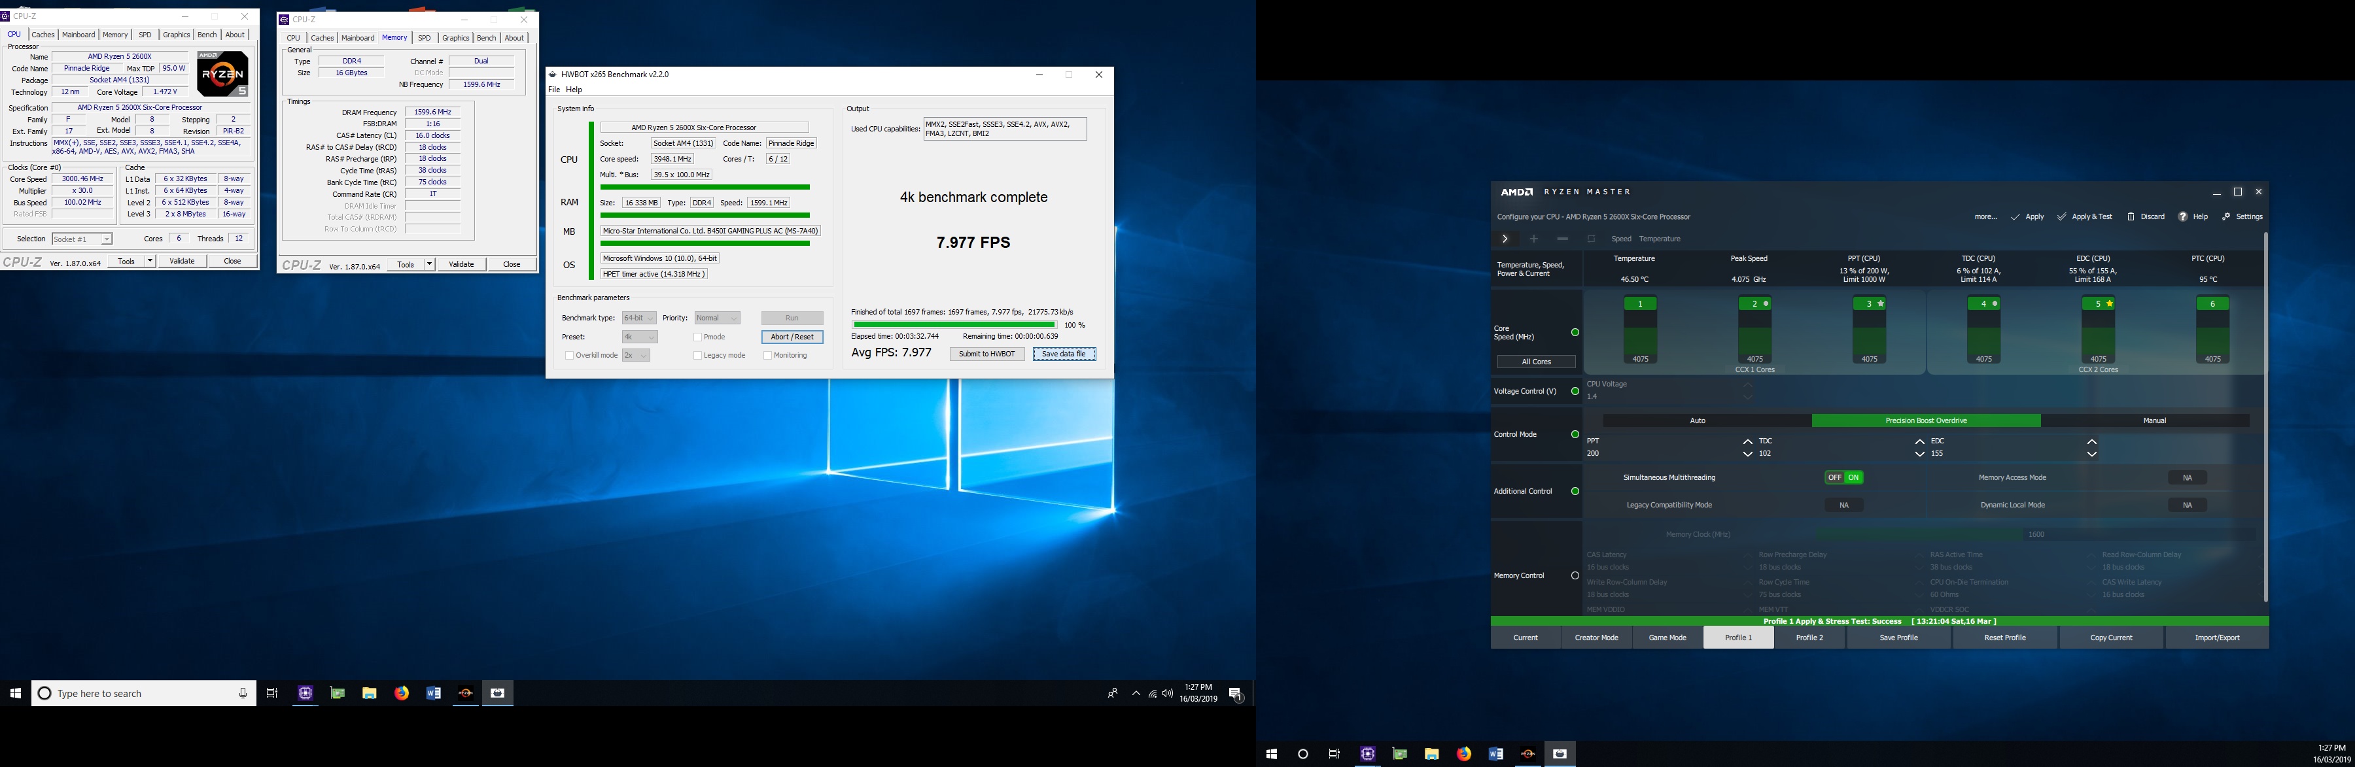Viewport: 2355px width, 767px height.
Task: Click the Ryzen Master vertical scrollbar
Action: click(2265, 416)
